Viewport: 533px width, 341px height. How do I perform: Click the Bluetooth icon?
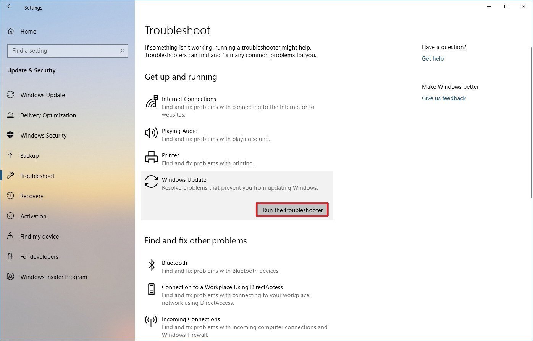pos(152,265)
